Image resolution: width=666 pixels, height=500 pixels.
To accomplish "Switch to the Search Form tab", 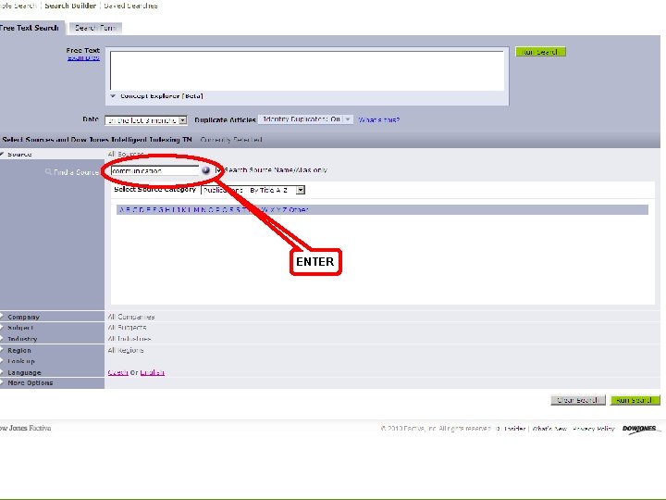I will [95, 28].
